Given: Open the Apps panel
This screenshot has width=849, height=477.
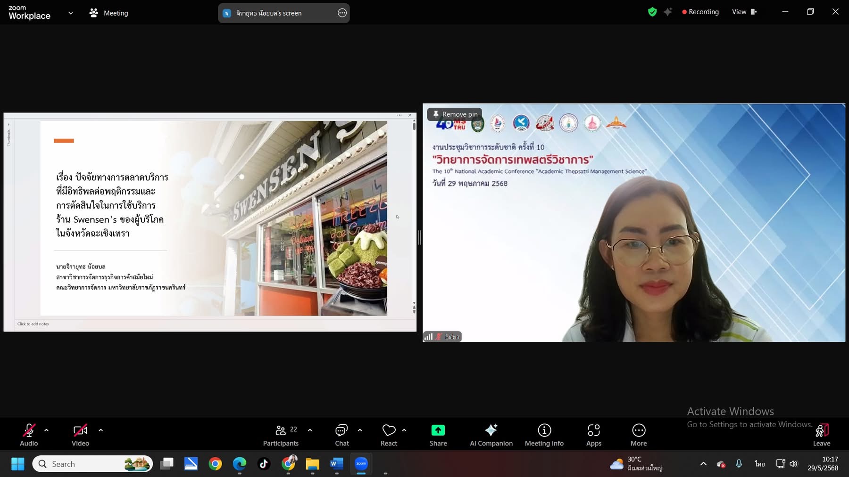Looking at the screenshot, I should click(x=593, y=435).
